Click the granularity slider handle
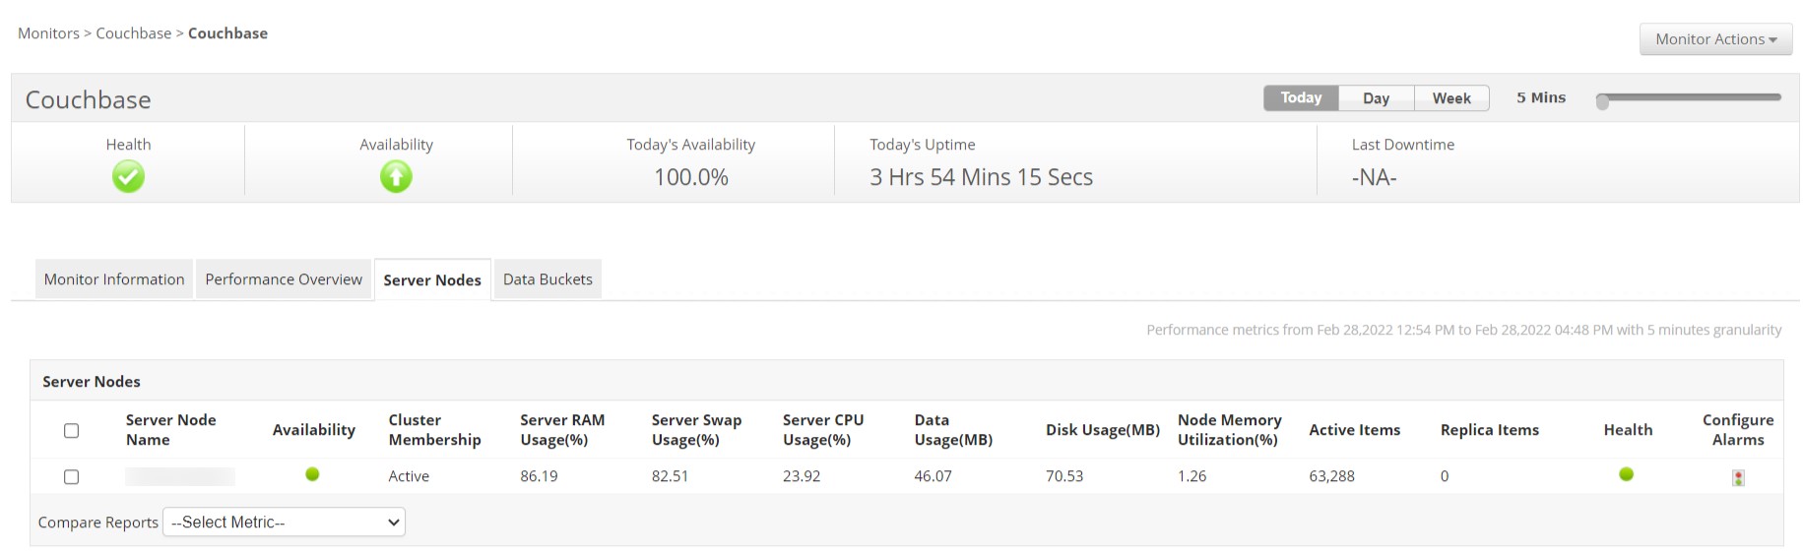Viewport: 1803px width, 556px height. coord(1602,101)
